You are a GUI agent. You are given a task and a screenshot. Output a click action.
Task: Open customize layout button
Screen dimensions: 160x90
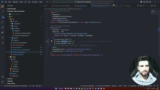150,2
